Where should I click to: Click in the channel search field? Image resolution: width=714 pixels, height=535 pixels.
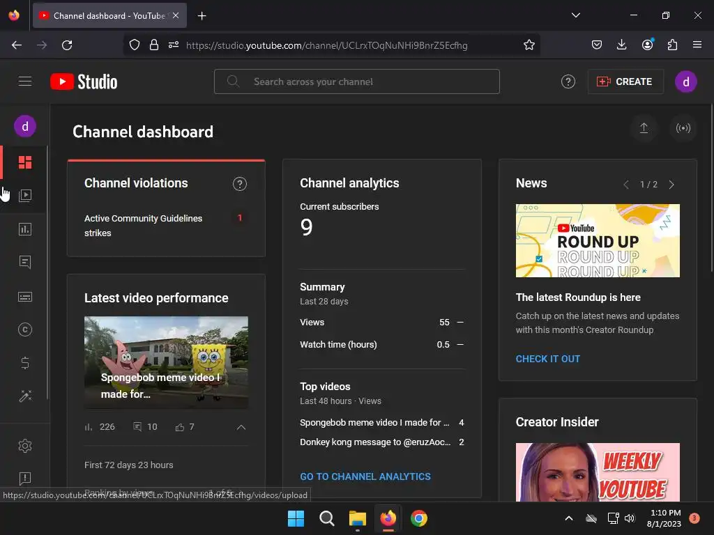pyautogui.click(x=356, y=82)
